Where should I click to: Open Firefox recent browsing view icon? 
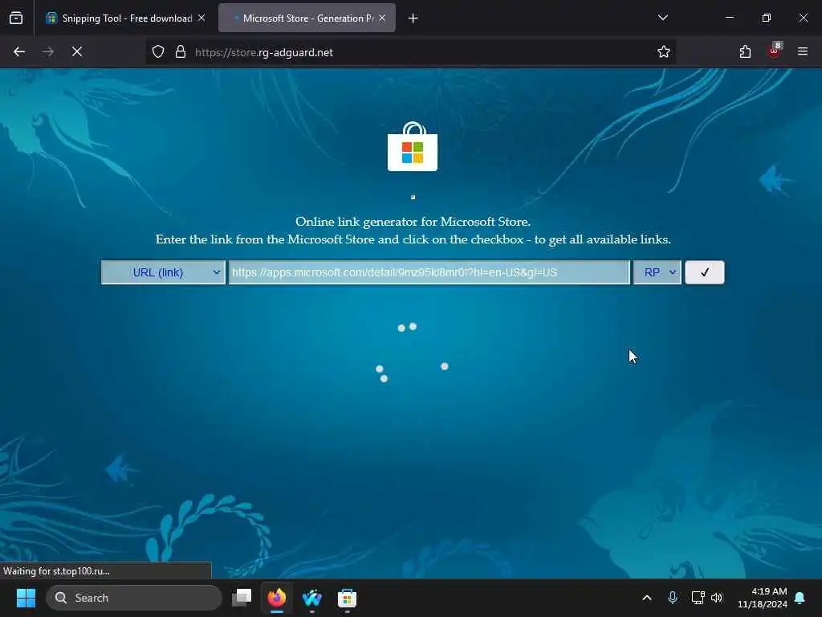pos(16,18)
